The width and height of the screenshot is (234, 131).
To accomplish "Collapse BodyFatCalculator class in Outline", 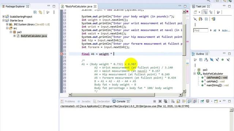I will click(x=195, y=74).
